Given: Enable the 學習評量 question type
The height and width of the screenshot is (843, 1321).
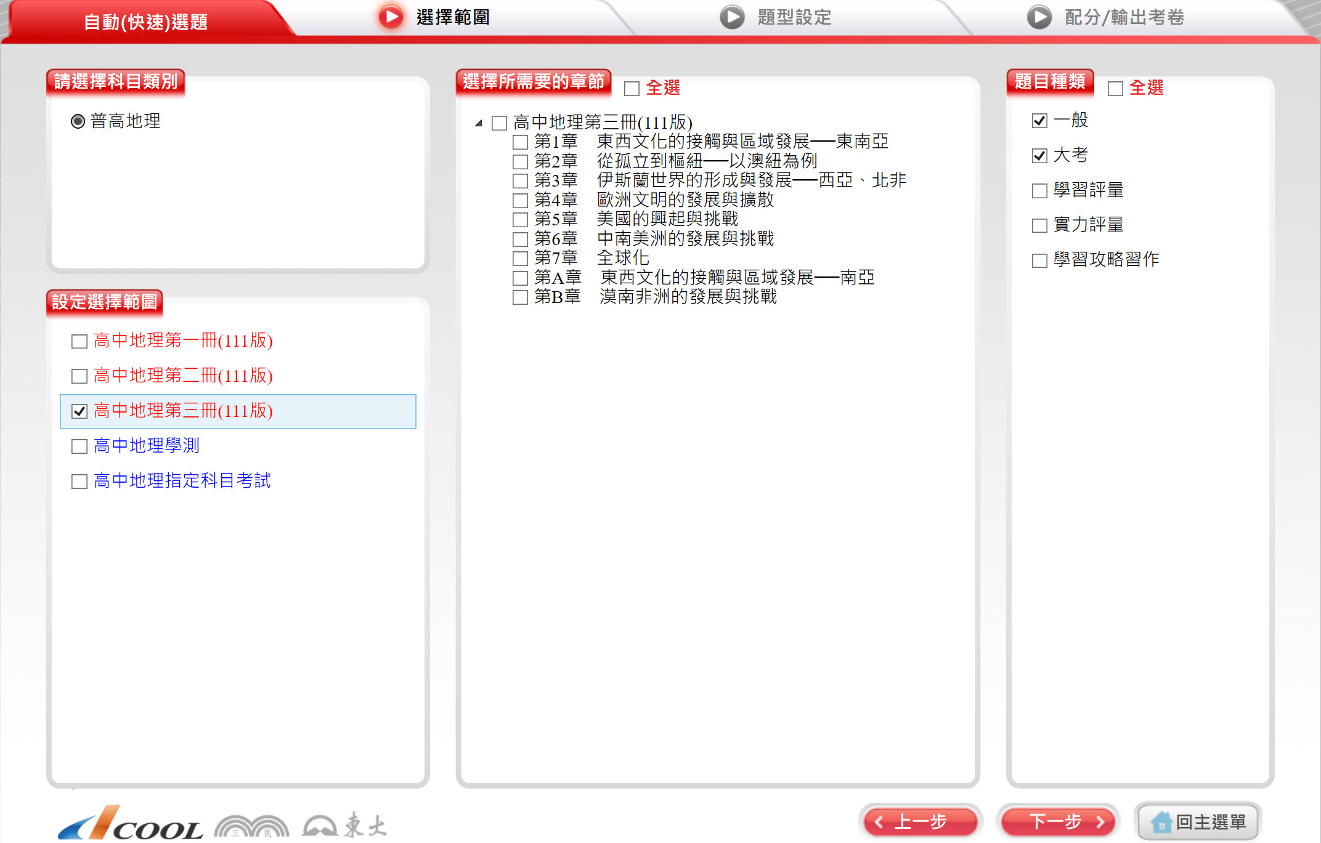Looking at the screenshot, I should pyautogui.click(x=1039, y=191).
